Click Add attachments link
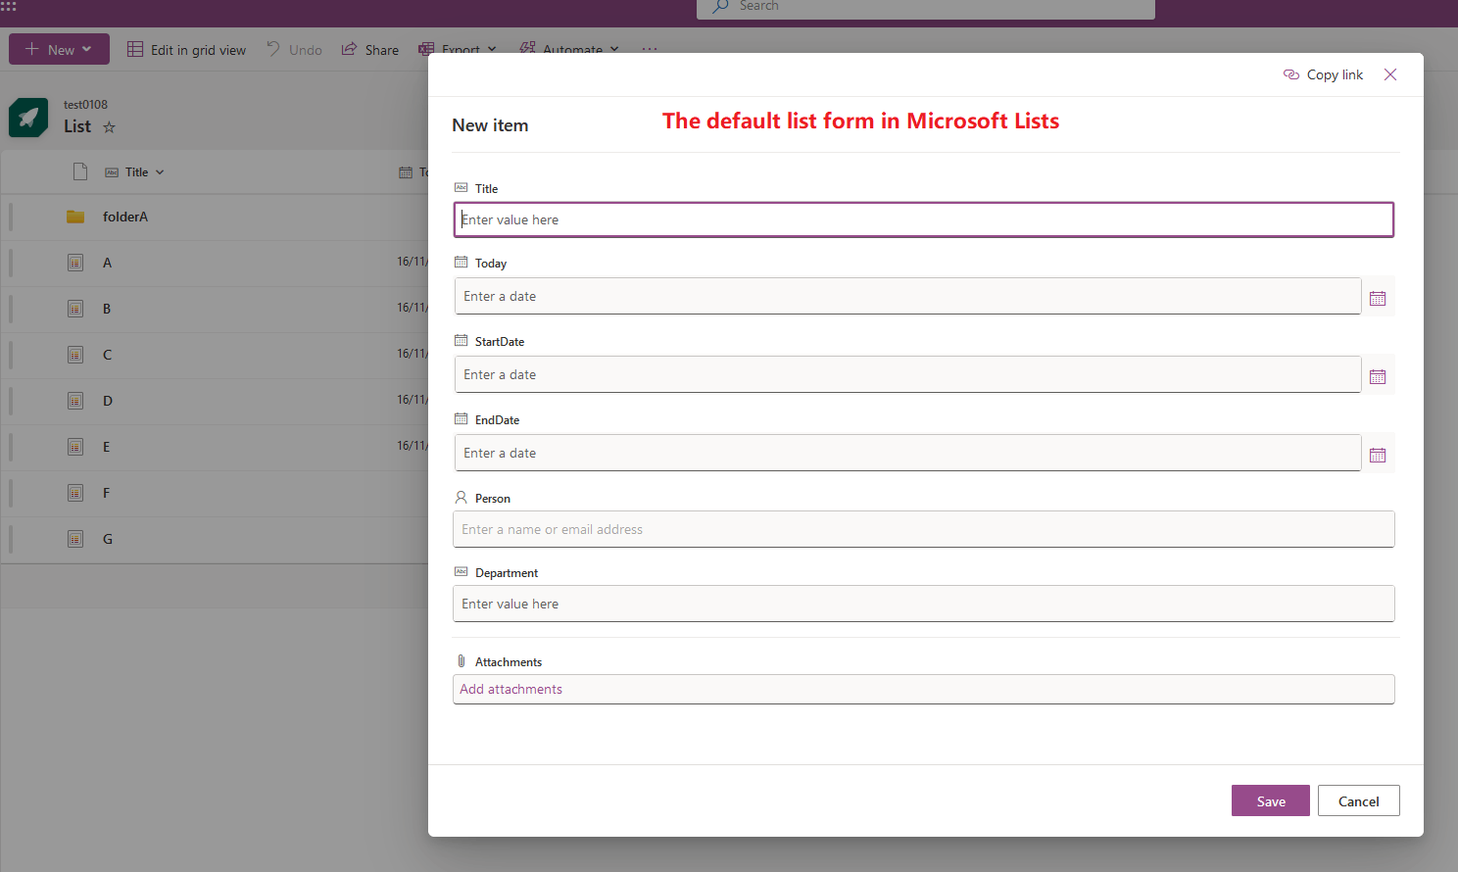Screen dimensions: 1458x872 coord(511,689)
